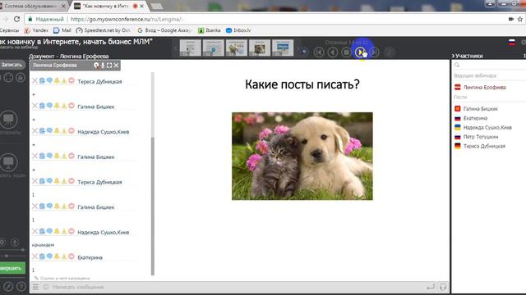Reload the browser page

point(16,19)
